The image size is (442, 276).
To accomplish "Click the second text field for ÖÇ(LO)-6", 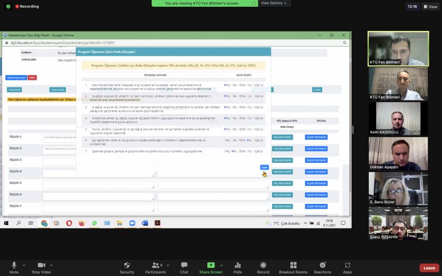I will [213, 197].
